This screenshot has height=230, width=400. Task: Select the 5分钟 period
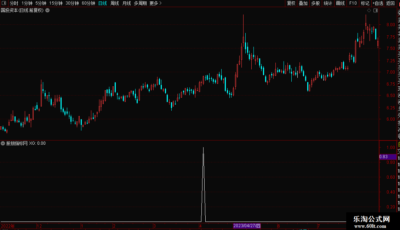click(x=41, y=3)
